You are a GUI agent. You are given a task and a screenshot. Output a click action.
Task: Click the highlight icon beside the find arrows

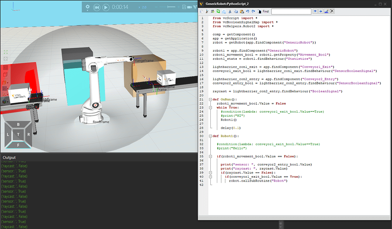tap(326, 11)
